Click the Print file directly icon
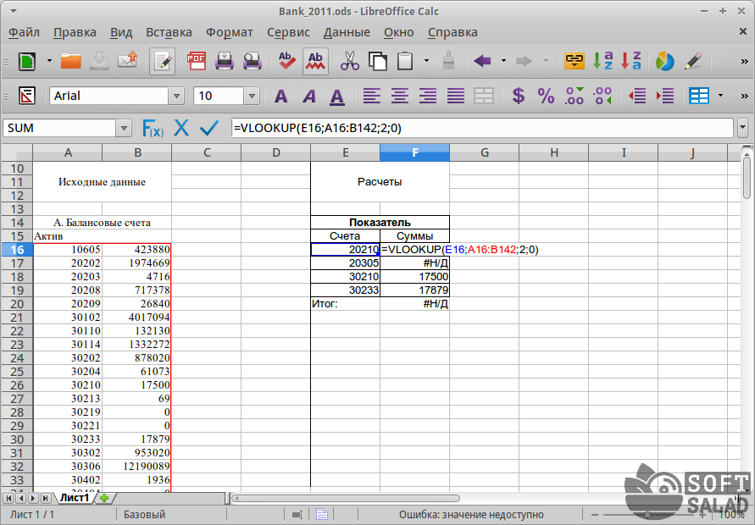This screenshot has width=755, height=525. click(225, 62)
